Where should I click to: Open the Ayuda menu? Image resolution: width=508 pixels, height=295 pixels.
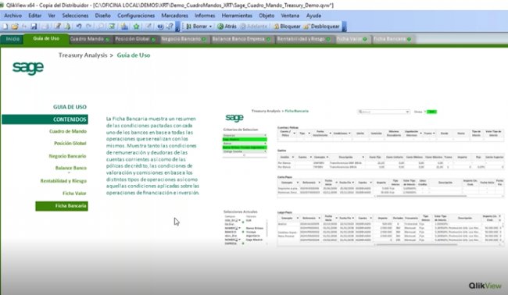pos(313,16)
